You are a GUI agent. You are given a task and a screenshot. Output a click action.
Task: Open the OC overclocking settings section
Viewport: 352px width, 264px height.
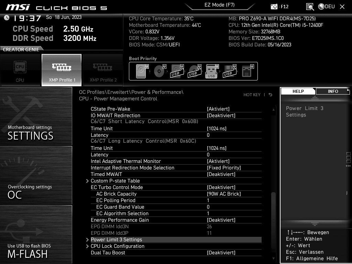pyautogui.click(x=36, y=176)
